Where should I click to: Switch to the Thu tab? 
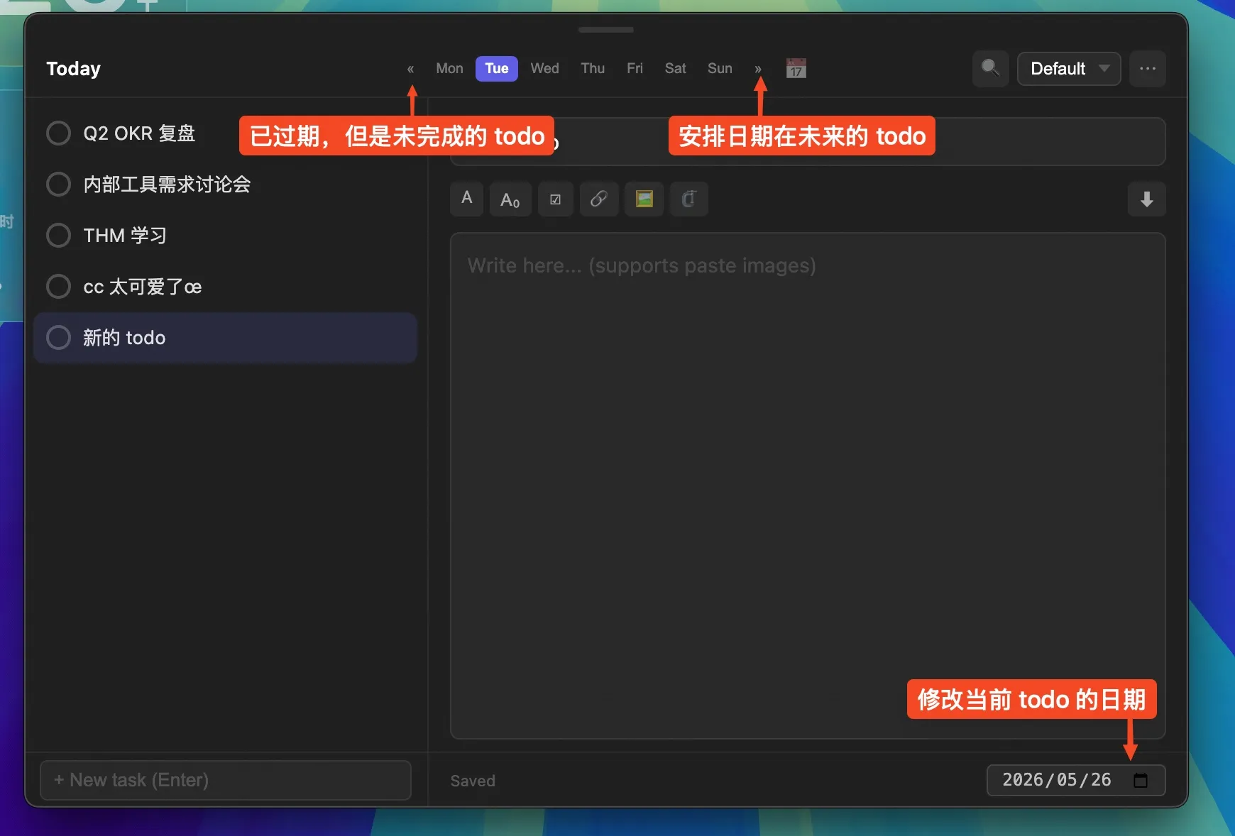[x=593, y=69]
